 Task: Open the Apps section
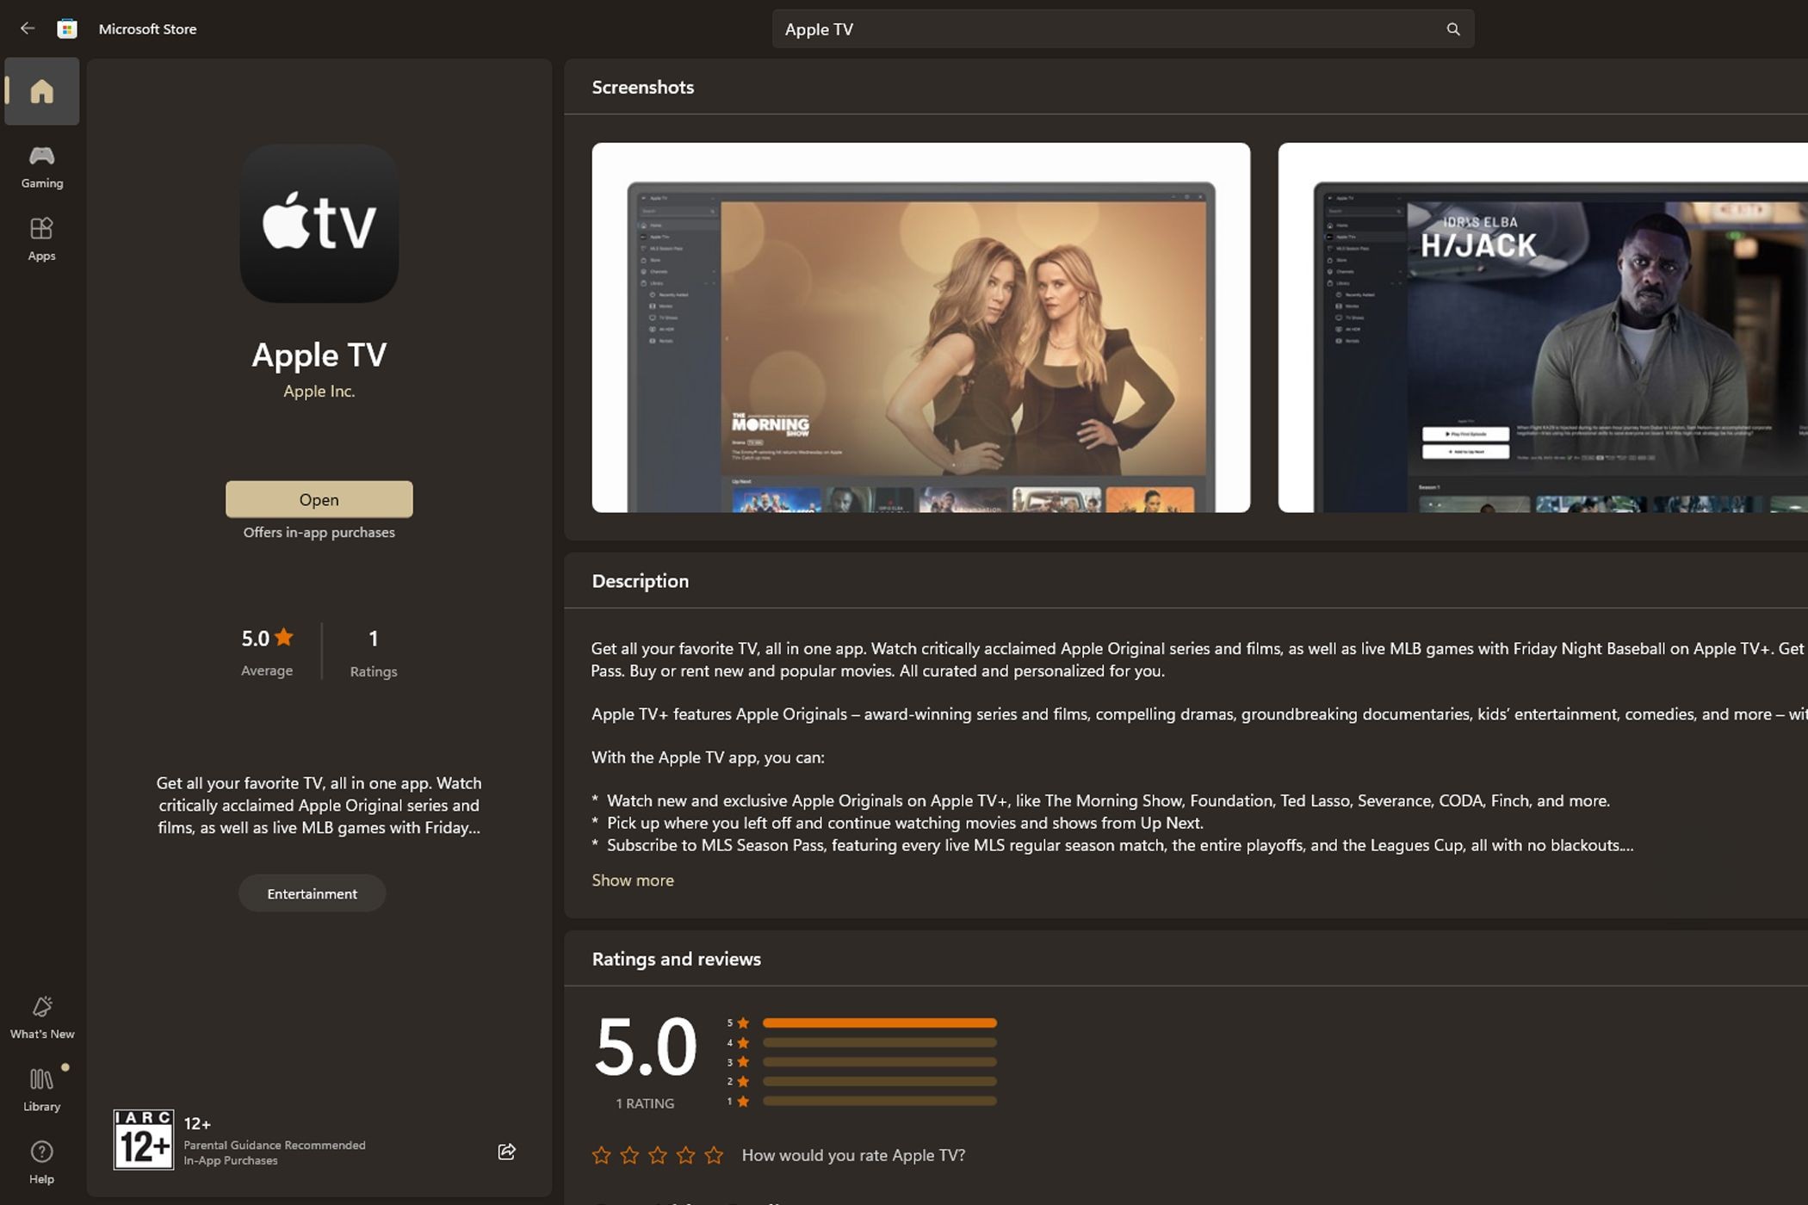click(41, 238)
